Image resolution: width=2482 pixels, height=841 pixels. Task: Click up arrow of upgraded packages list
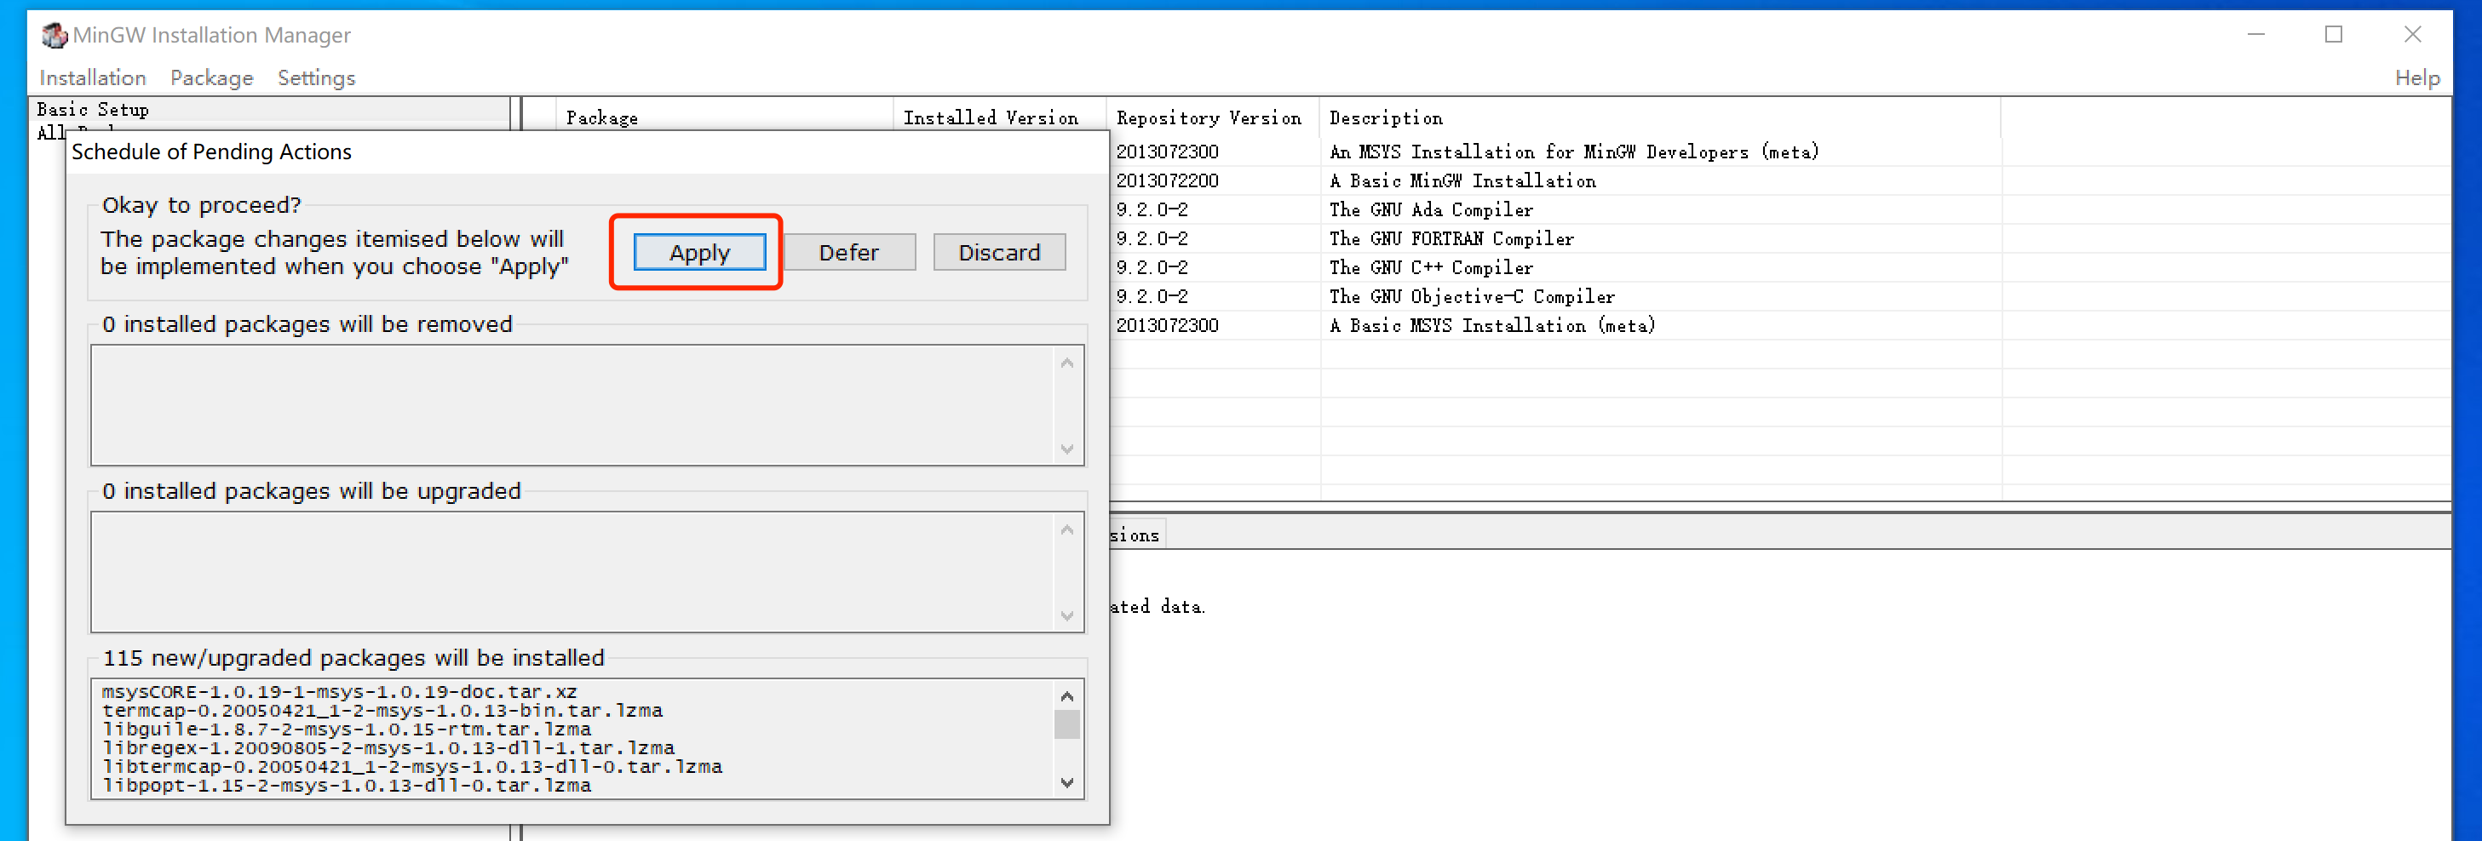point(1066,529)
